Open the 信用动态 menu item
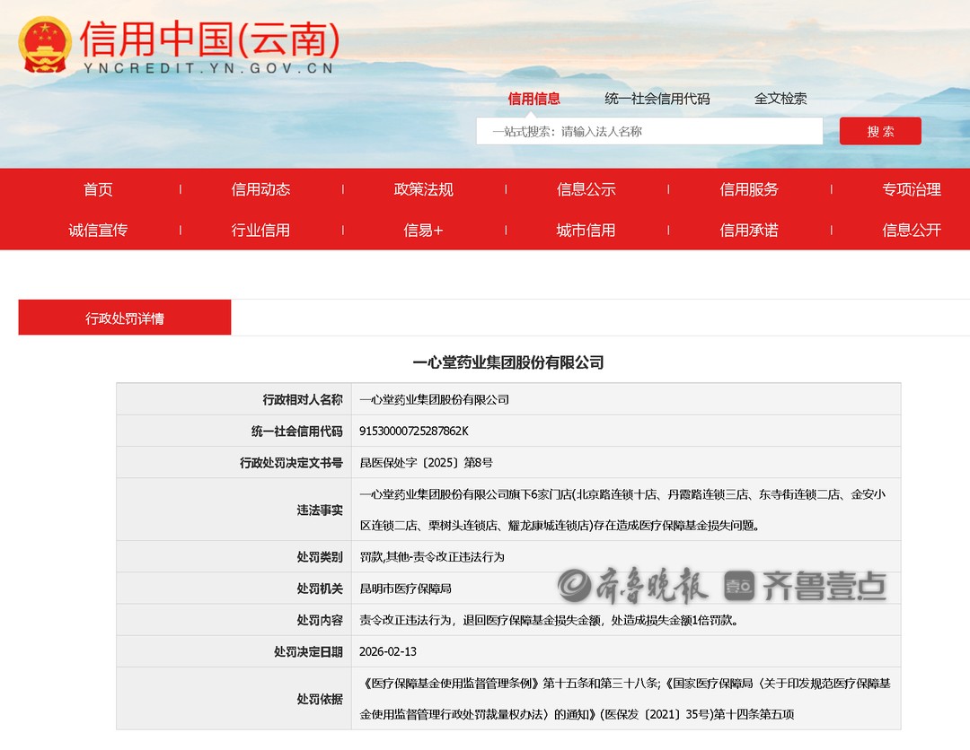970x750 pixels. coord(260,189)
